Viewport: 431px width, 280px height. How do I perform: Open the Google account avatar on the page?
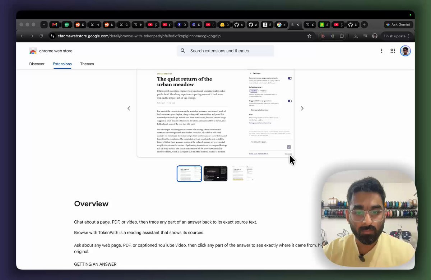tap(405, 51)
